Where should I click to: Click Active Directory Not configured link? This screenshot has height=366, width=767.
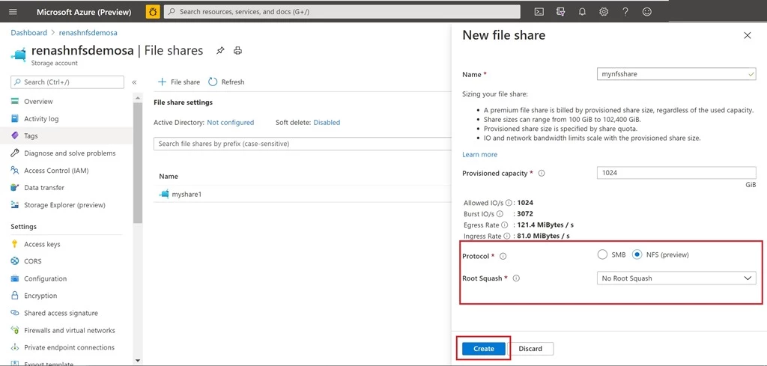231,123
